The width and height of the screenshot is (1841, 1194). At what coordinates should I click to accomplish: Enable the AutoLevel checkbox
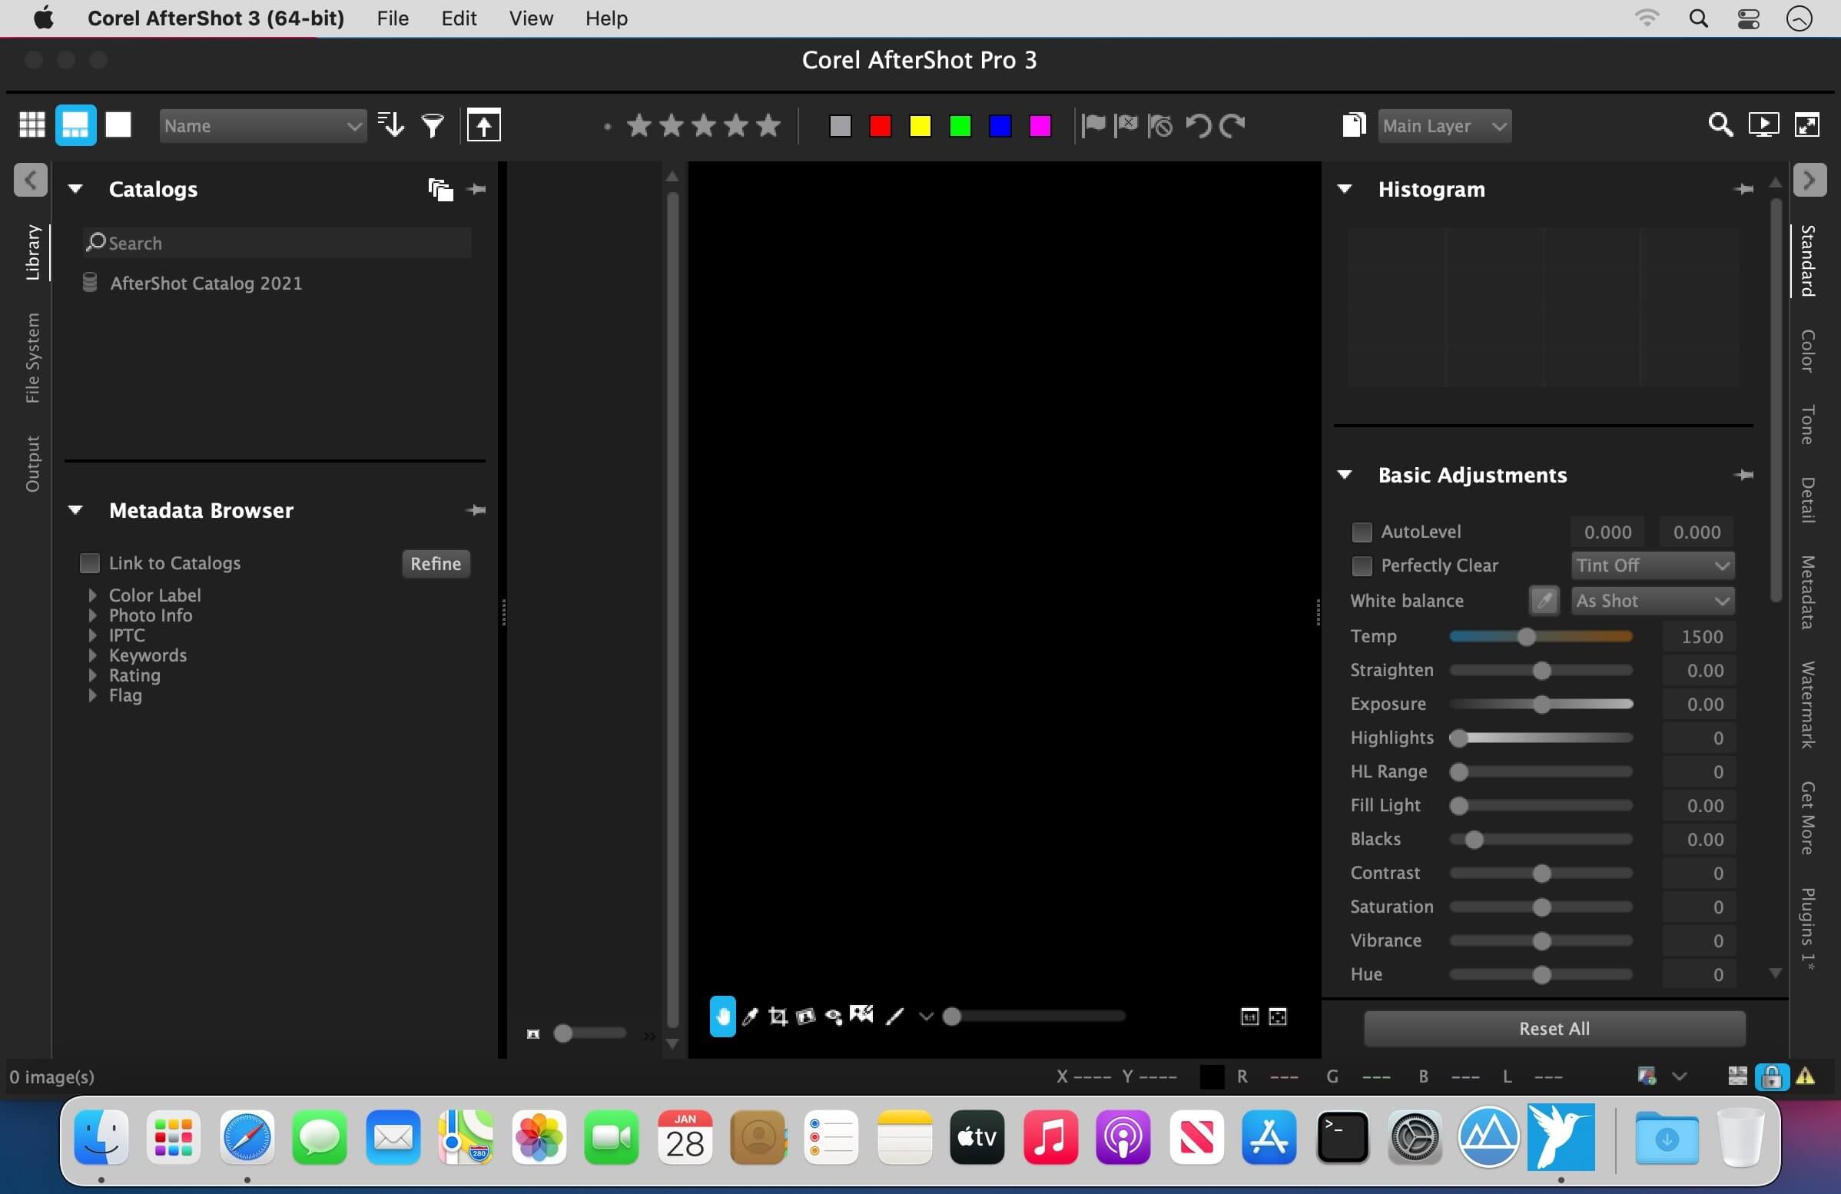1362,532
